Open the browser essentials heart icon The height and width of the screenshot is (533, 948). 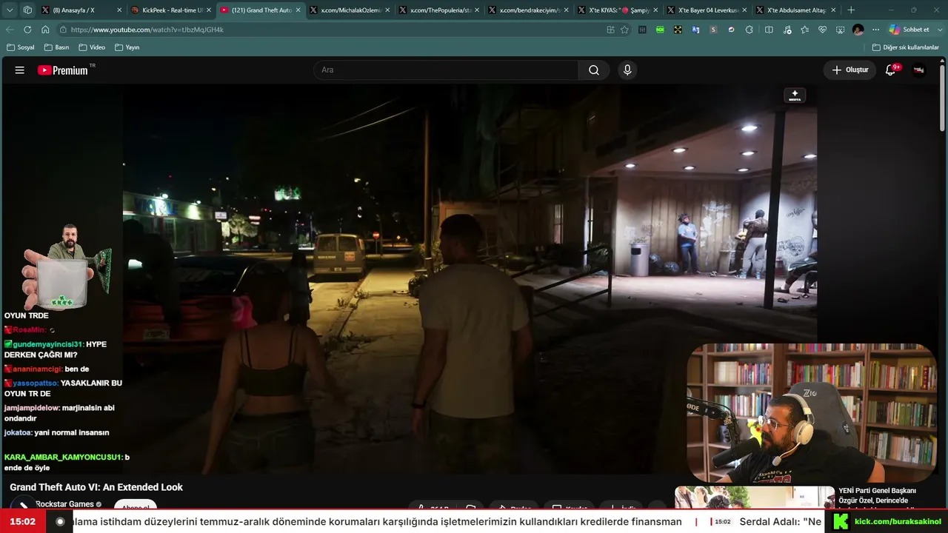(x=822, y=30)
